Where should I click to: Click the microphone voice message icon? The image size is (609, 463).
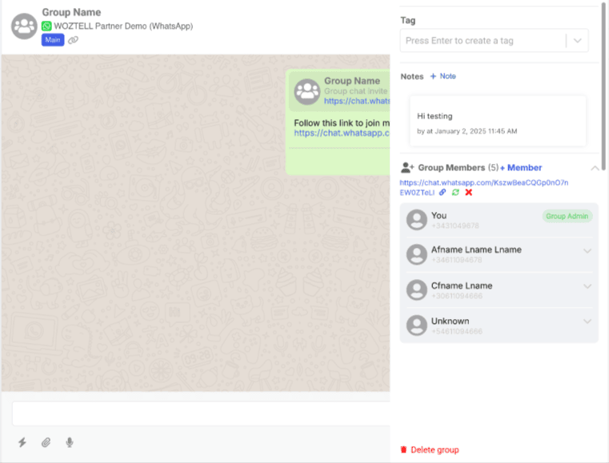click(x=70, y=442)
